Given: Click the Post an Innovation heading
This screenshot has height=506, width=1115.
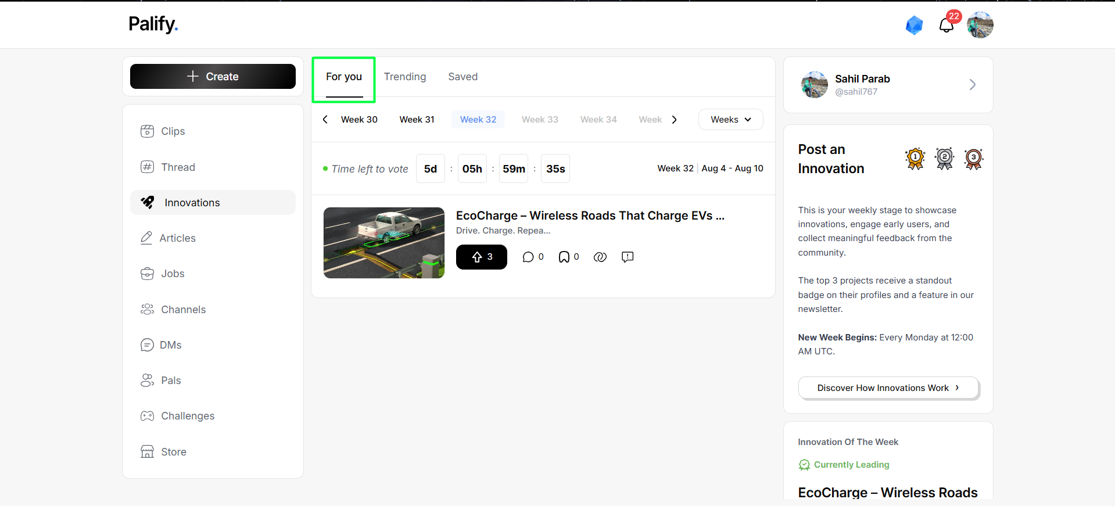Looking at the screenshot, I should 831,159.
